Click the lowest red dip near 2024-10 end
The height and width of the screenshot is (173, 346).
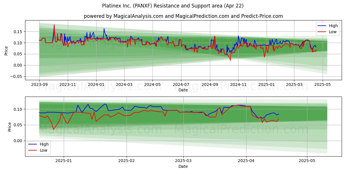230,60
